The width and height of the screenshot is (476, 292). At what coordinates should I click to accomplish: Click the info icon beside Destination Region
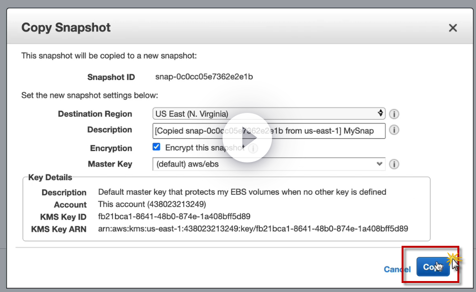[394, 114]
